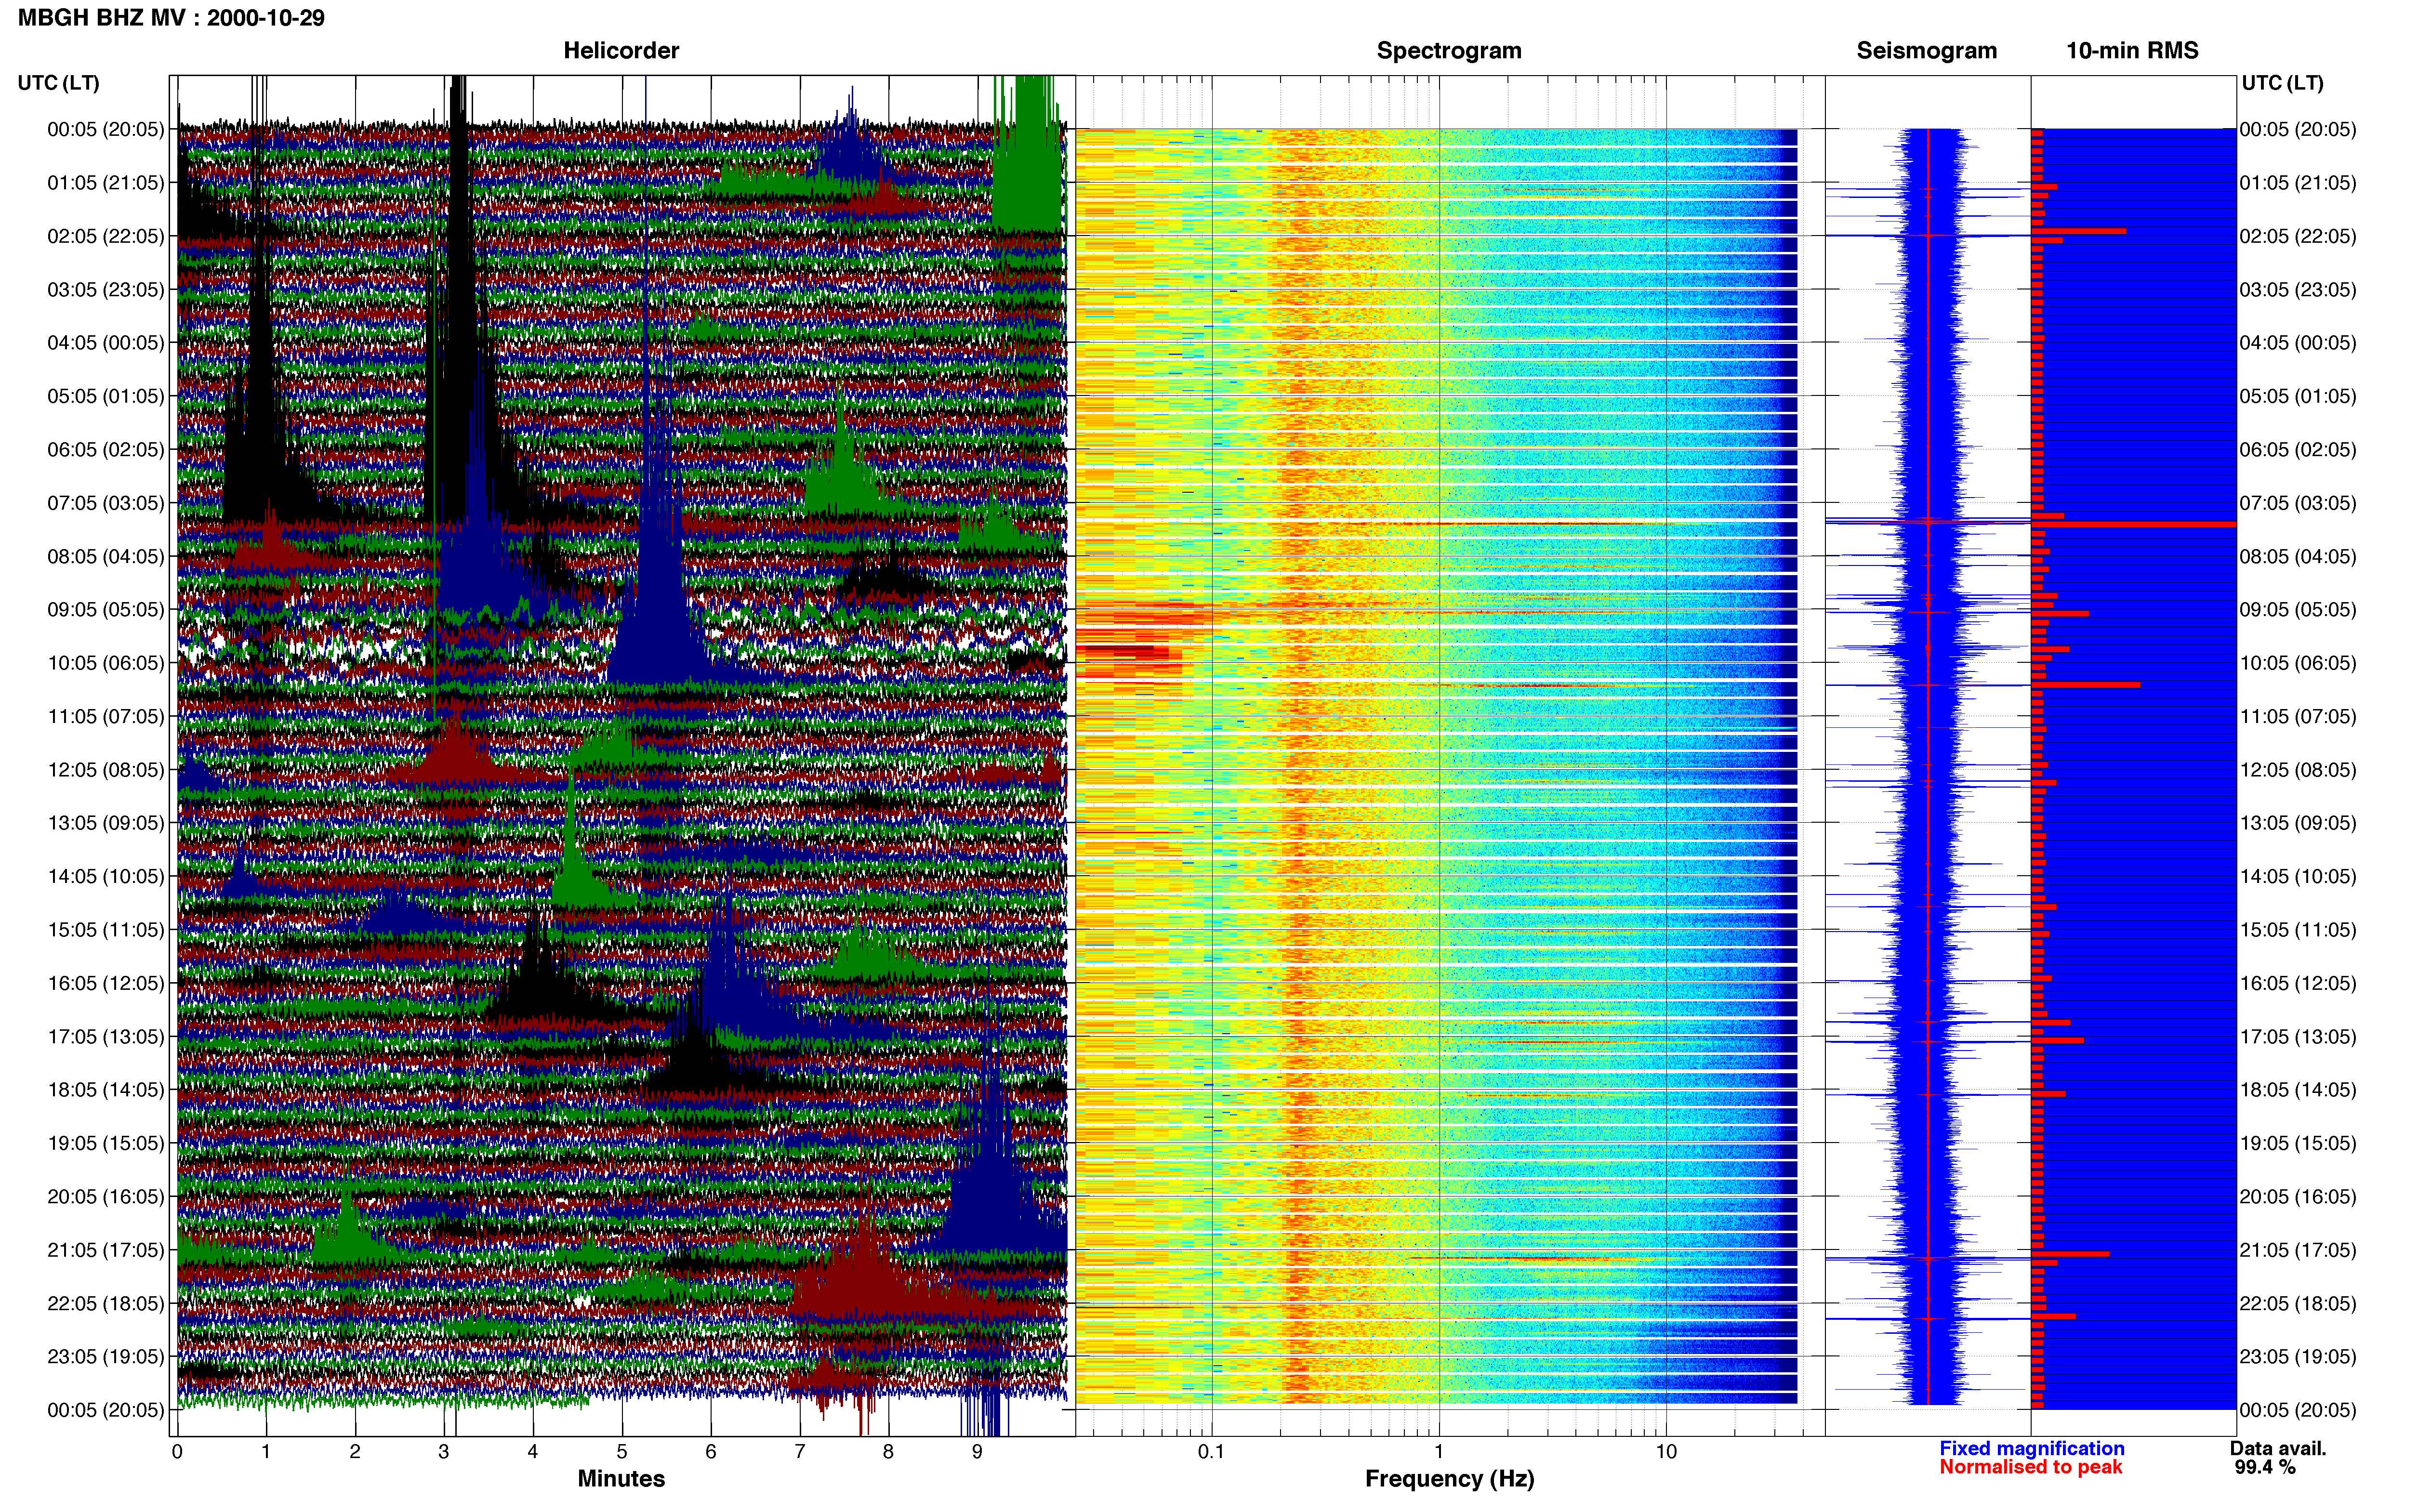Click left time label '15:05 (11:05)'
Screen dimensions: 2418x1512
pyautogui.click(x=106, y=929)
